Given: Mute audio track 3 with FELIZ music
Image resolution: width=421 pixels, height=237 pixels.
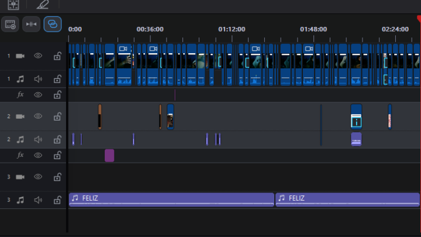Looking at the screenshot, I should click(38, 200).
